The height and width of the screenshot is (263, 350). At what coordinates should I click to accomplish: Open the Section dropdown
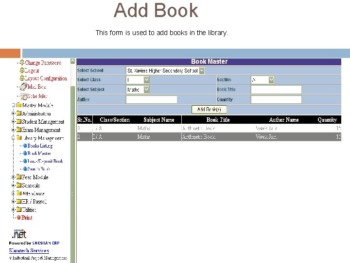271,79
